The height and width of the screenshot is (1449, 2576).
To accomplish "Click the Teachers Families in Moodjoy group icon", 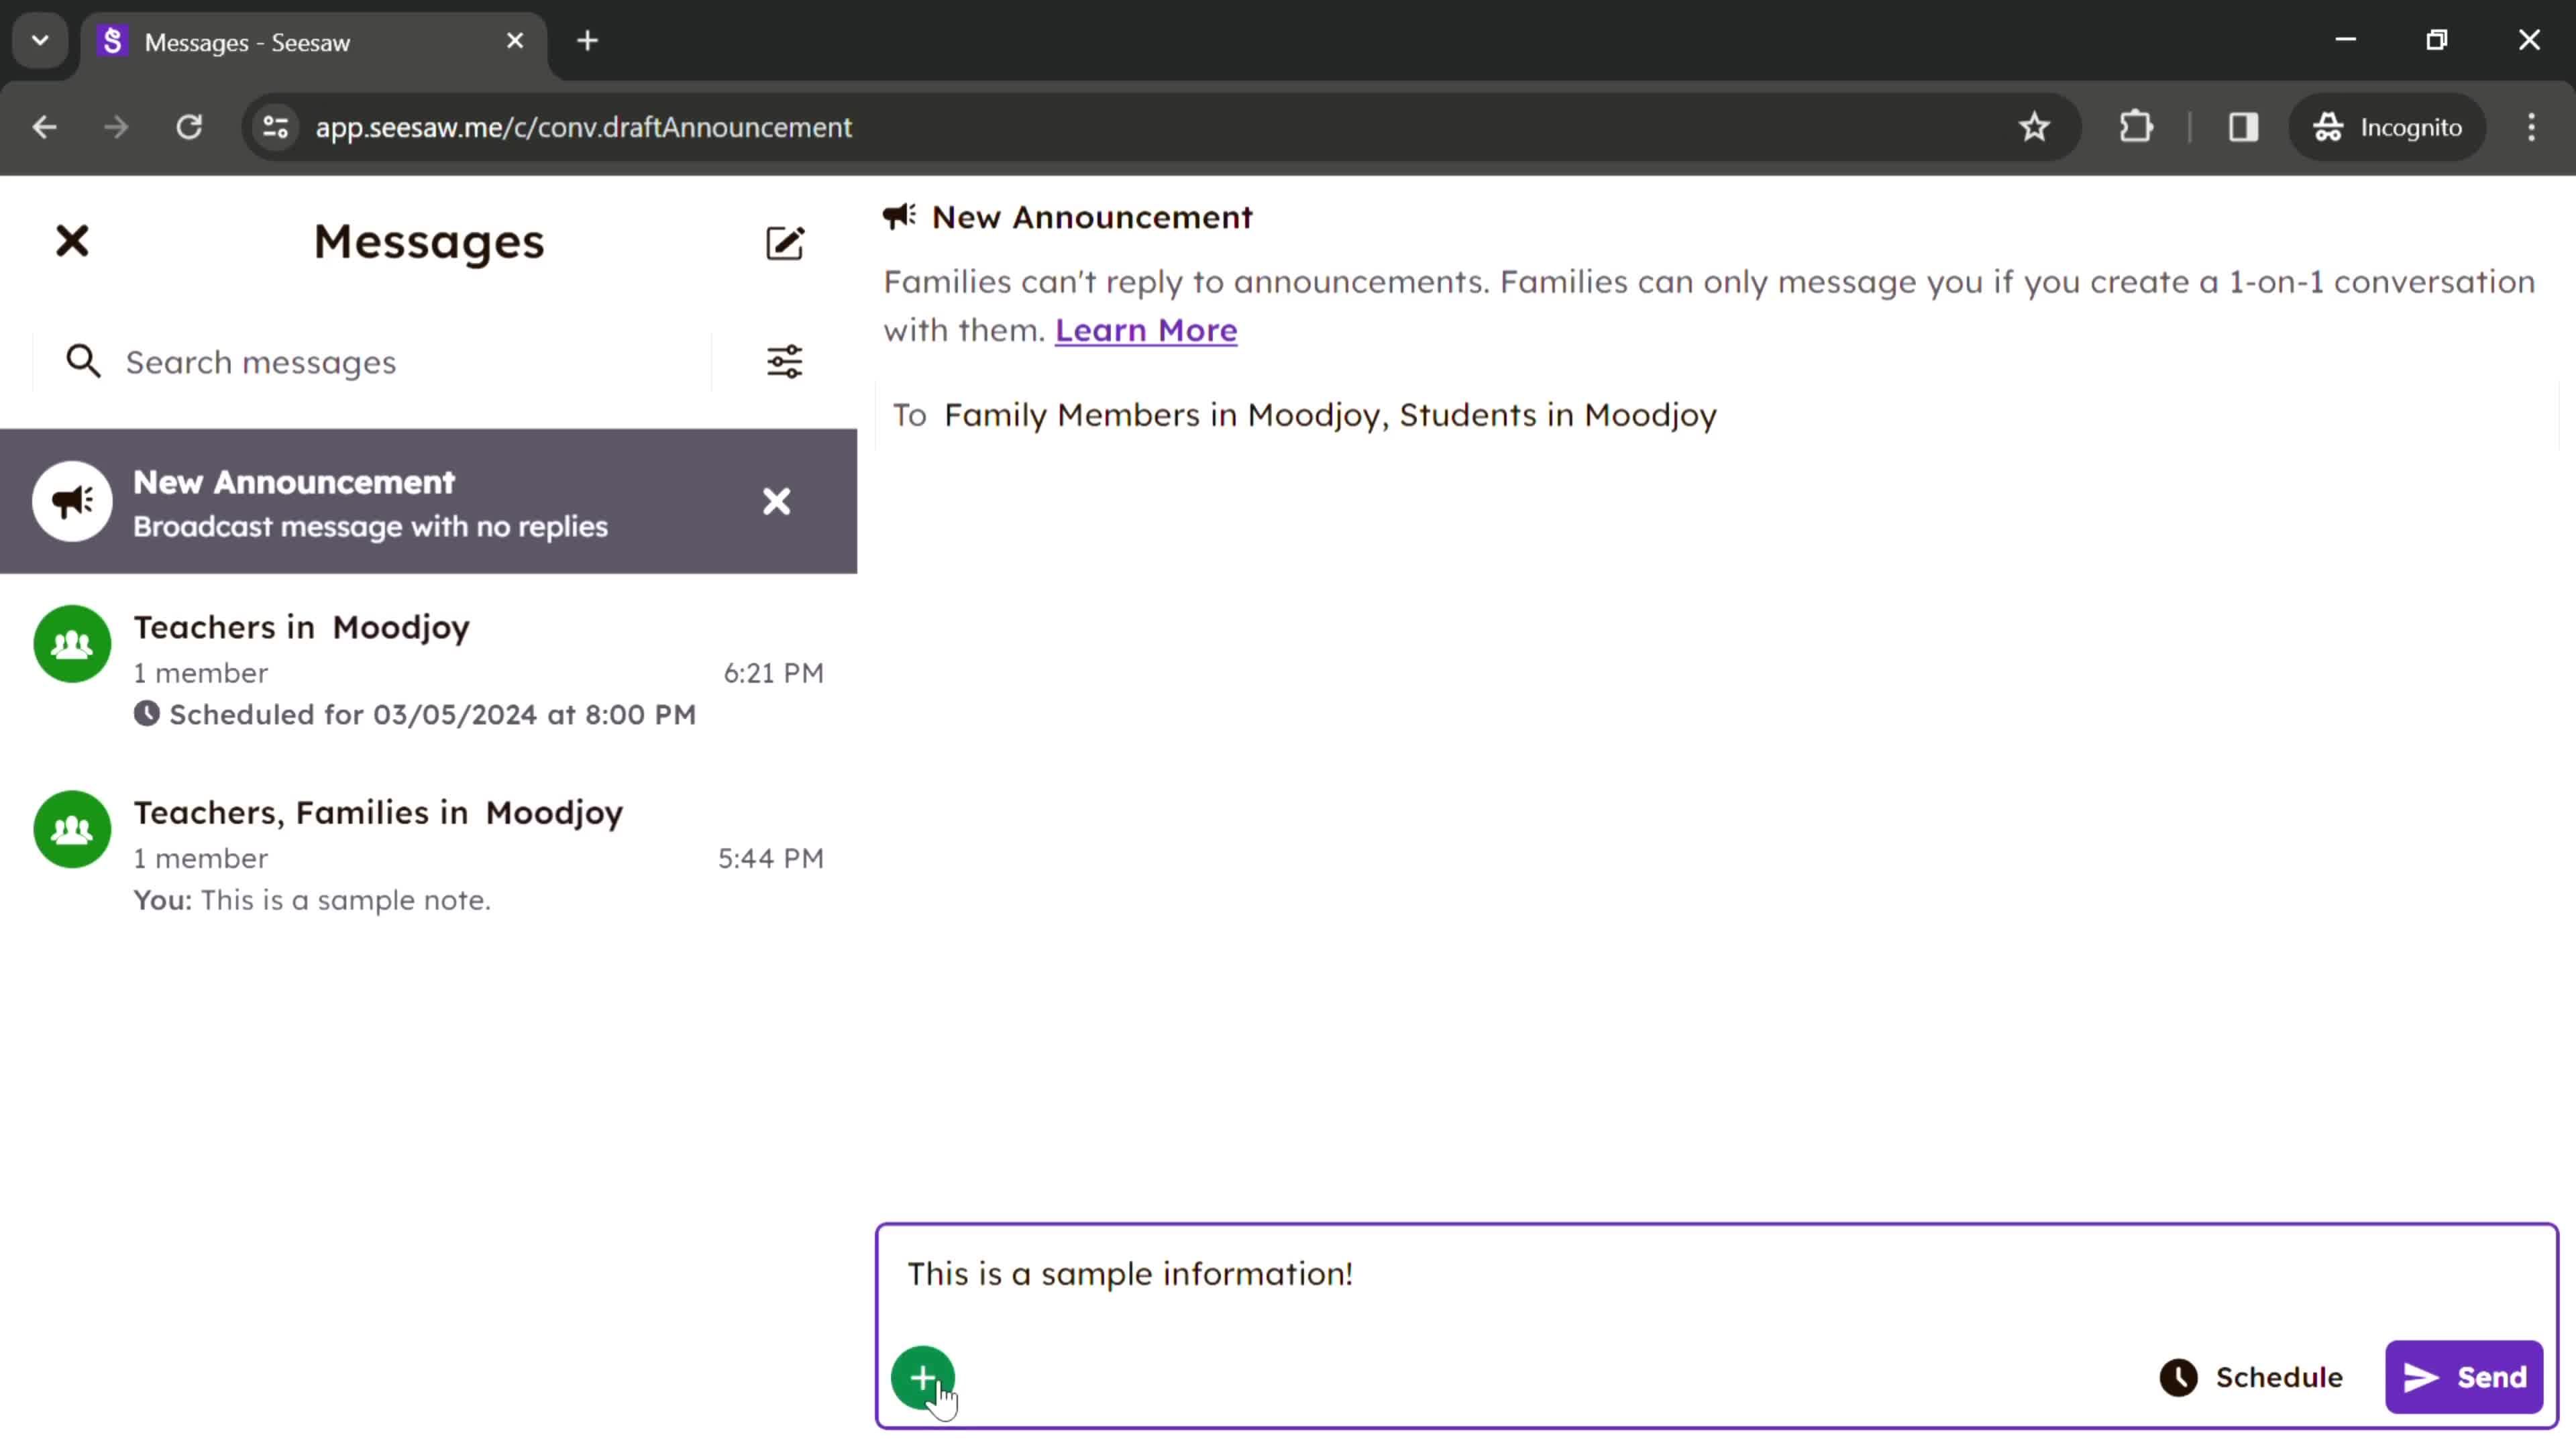I will coord(70,828).
